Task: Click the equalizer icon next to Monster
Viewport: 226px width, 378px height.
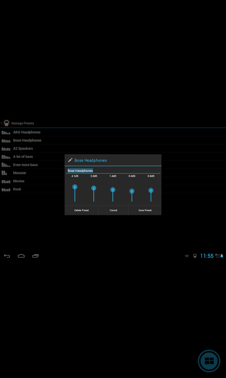Action: click(x=4, y=173)
